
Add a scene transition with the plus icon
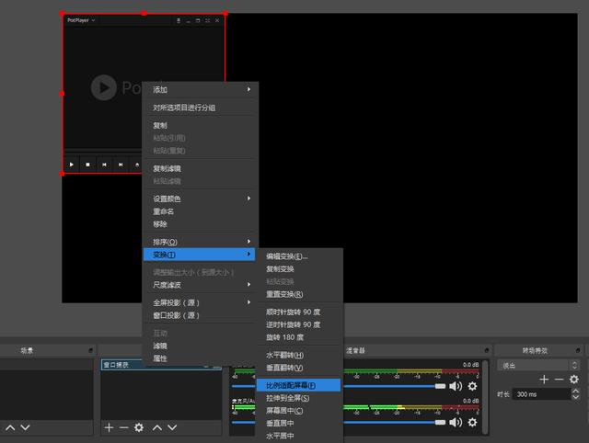(x=544, y=380)
